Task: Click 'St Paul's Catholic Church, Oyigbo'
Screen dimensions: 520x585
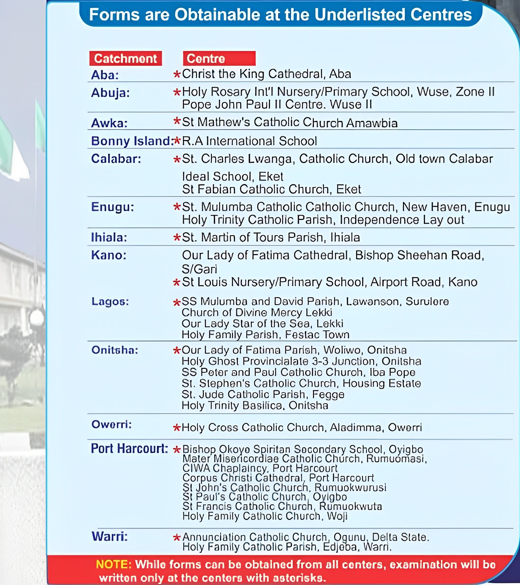Action: point(265,497)
